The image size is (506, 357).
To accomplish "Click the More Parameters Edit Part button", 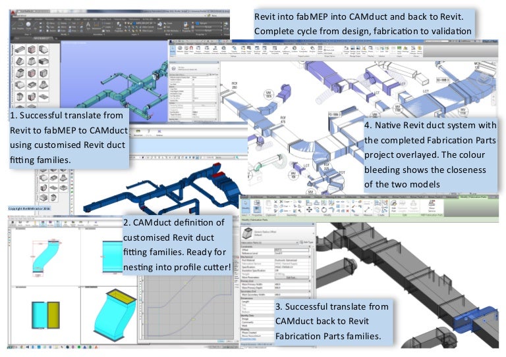I will pyautogui.click(x=291, y=277).
